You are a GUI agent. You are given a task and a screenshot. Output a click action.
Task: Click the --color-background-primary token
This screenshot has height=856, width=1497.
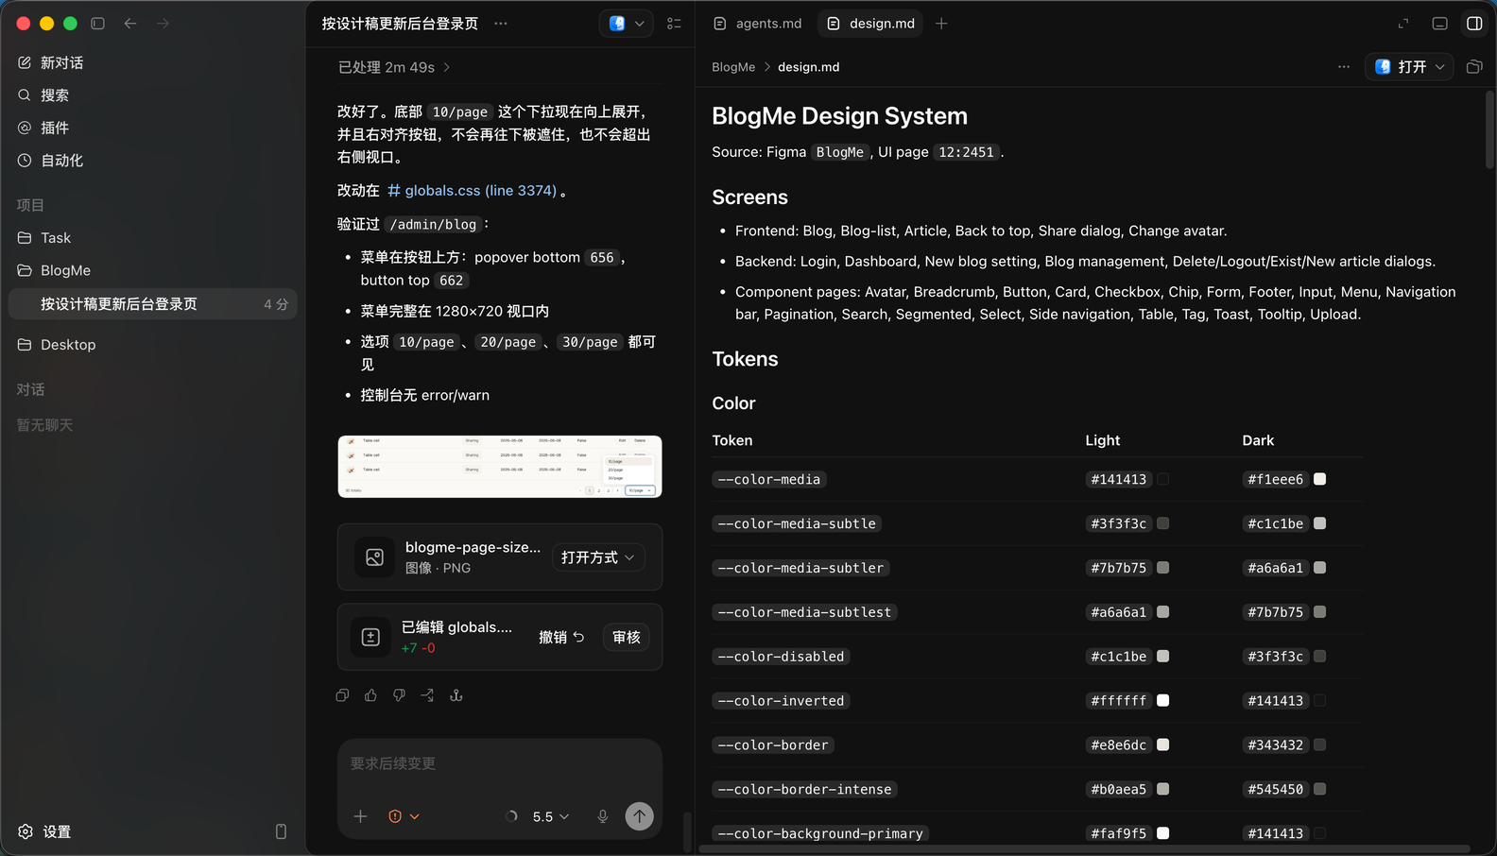[819, 833]
